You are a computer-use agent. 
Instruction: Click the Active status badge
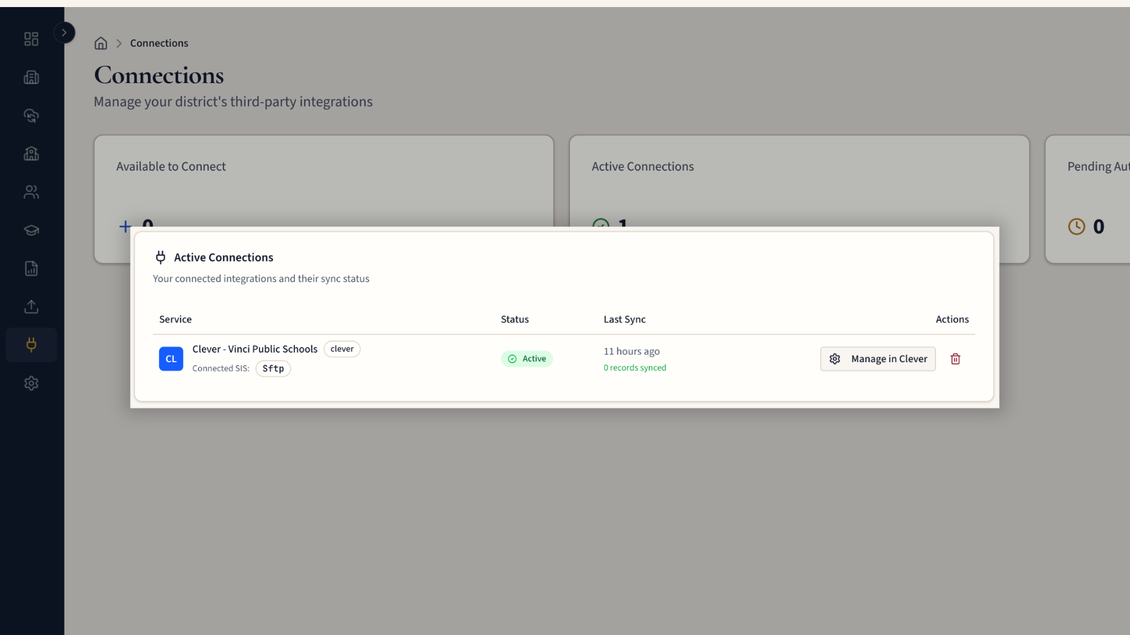pyautogui.click(x=527, y=359)
